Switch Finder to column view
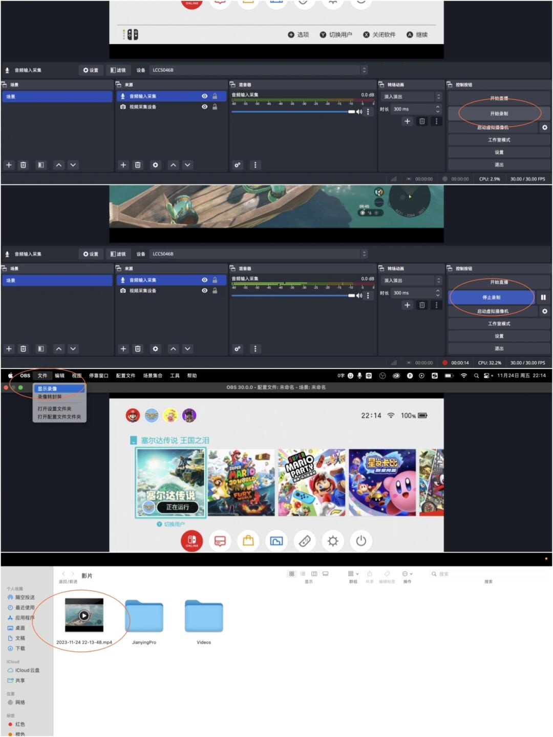This screenshot has height=737, width=553. (314, 574)
